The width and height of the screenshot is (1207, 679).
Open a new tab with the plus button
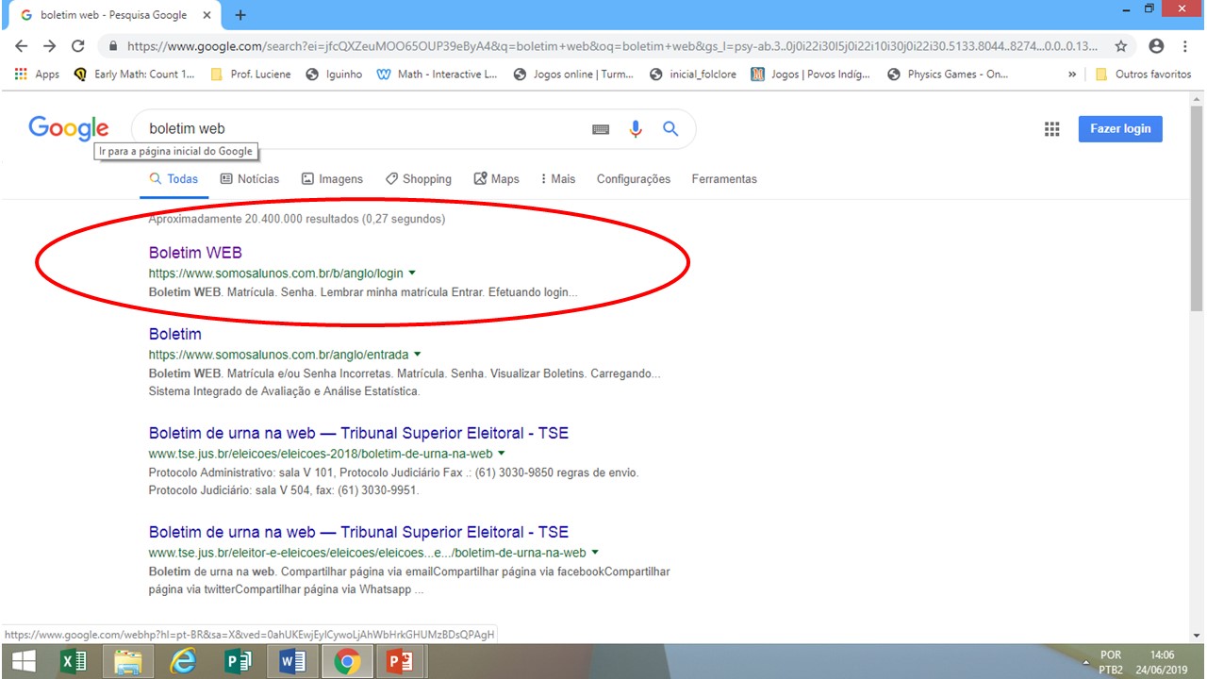tap(240, 15)
